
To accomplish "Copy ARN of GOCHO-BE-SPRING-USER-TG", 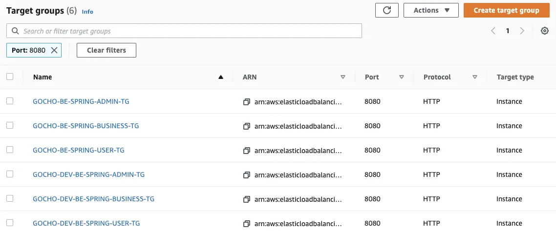I will 247,151.
